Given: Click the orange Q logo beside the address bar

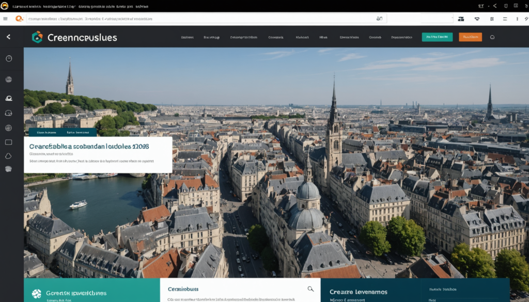Looking at the screenshot, I should tap(19, 19).
